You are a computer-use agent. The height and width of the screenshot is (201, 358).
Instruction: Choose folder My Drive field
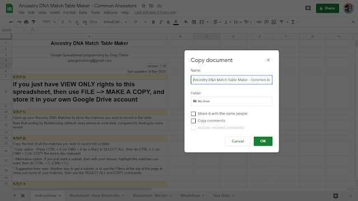[x=232, y=102]
